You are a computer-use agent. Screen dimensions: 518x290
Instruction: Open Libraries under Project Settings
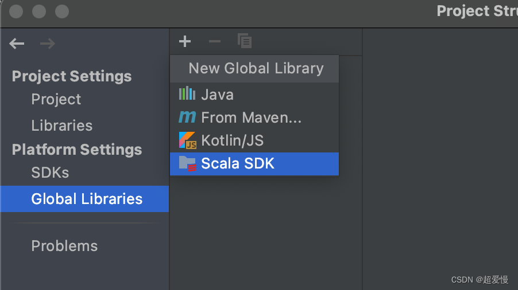(x=61, y=126)
